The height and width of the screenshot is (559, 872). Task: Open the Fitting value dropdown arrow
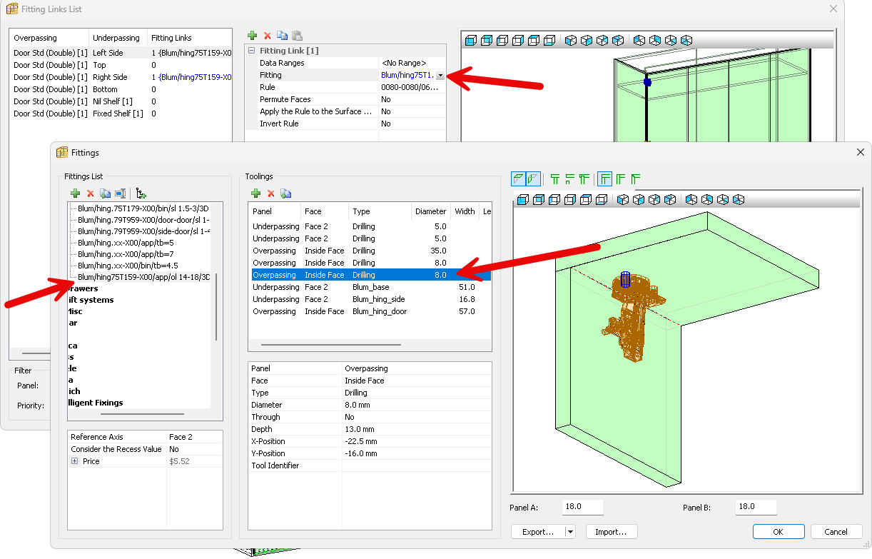(x=440, y=76)
